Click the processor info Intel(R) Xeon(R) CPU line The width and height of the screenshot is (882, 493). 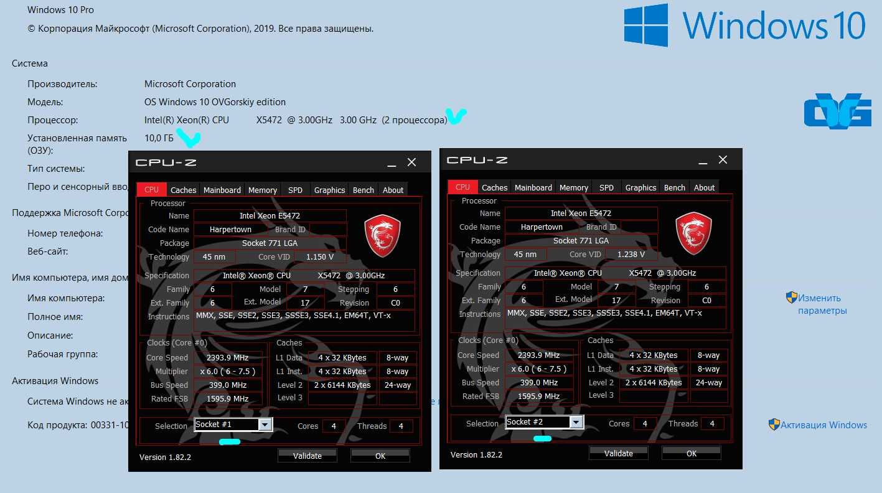tap(296, 120)
